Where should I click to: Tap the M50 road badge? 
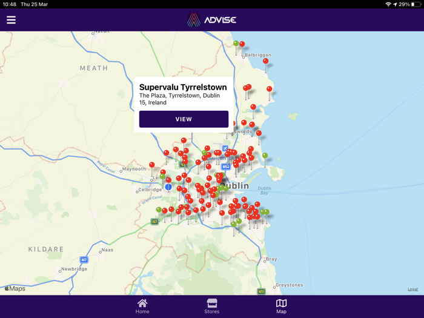(226, 167)
